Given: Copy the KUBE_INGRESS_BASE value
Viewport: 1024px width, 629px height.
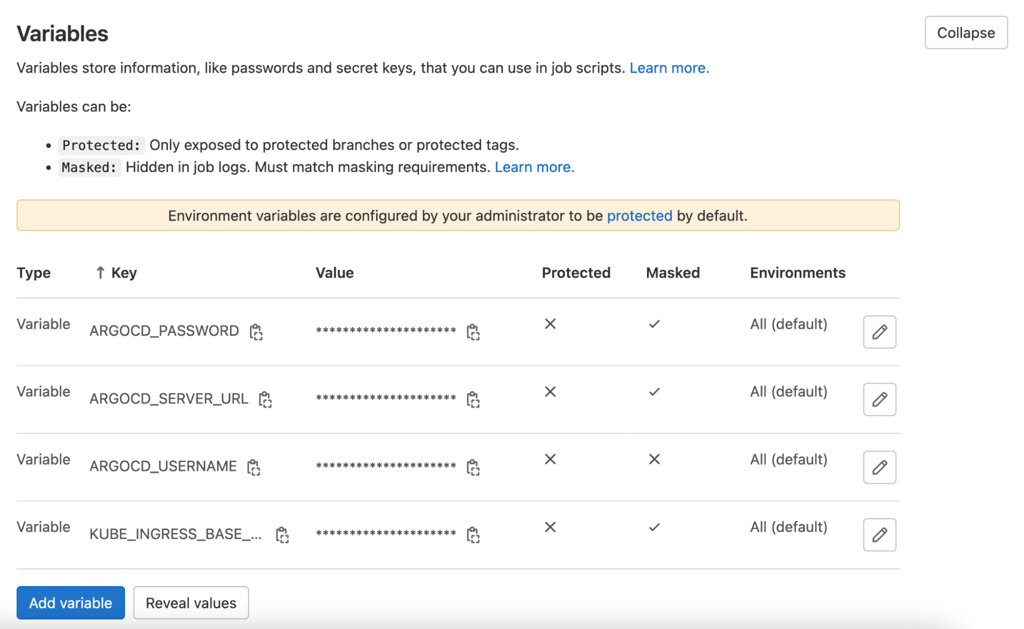Looking at the screenshot, I should 473,535.
